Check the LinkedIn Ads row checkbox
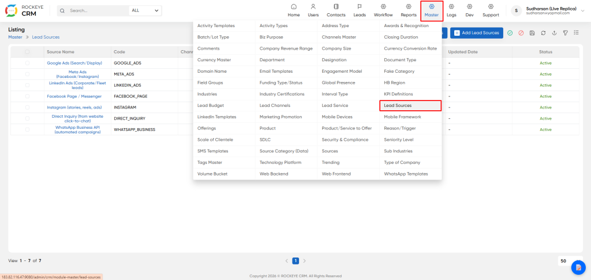 27,85
